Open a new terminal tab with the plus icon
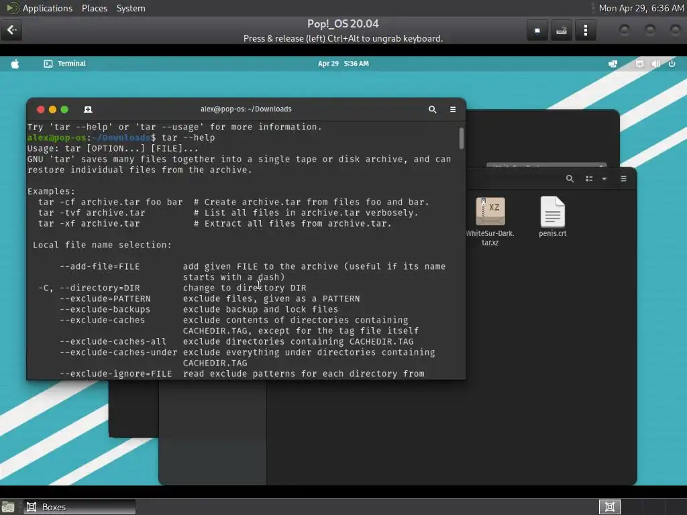 coord(88,109)
